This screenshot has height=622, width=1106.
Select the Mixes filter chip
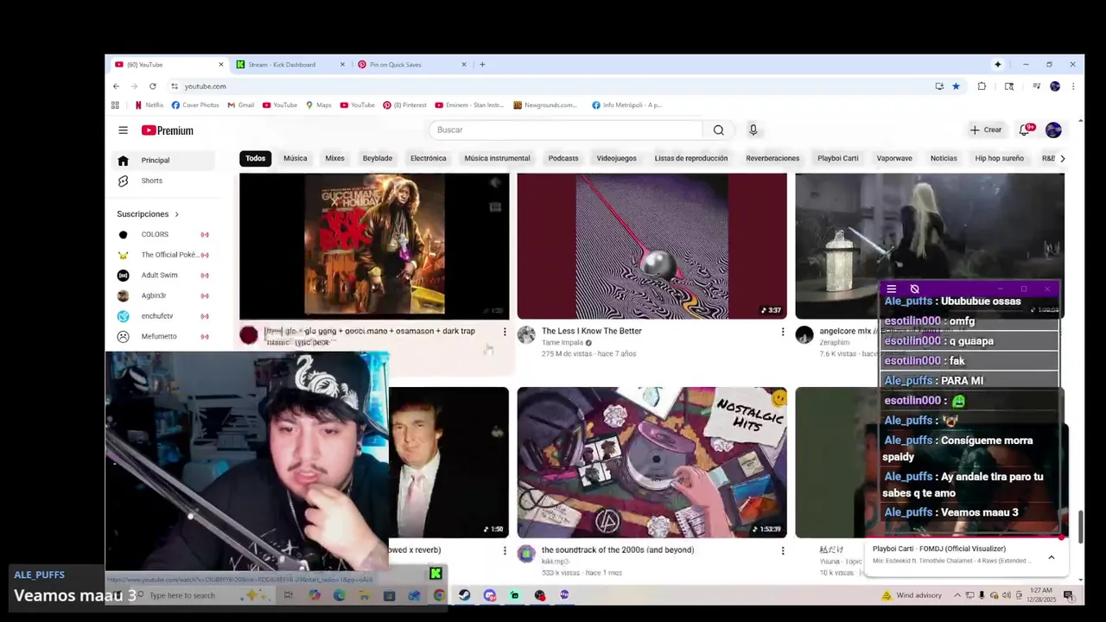click(x=334, y=158)
